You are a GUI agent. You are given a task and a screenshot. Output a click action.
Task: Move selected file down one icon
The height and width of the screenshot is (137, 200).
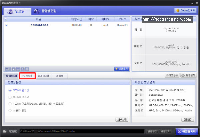[x=23, y=69]
